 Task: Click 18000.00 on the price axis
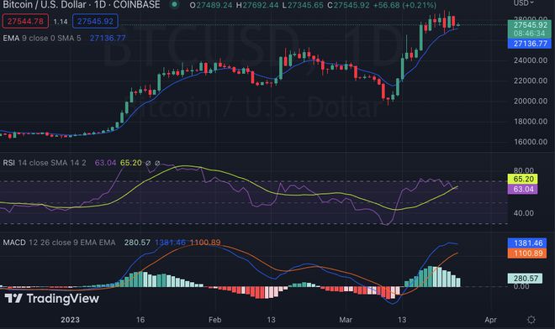(531, 121)
